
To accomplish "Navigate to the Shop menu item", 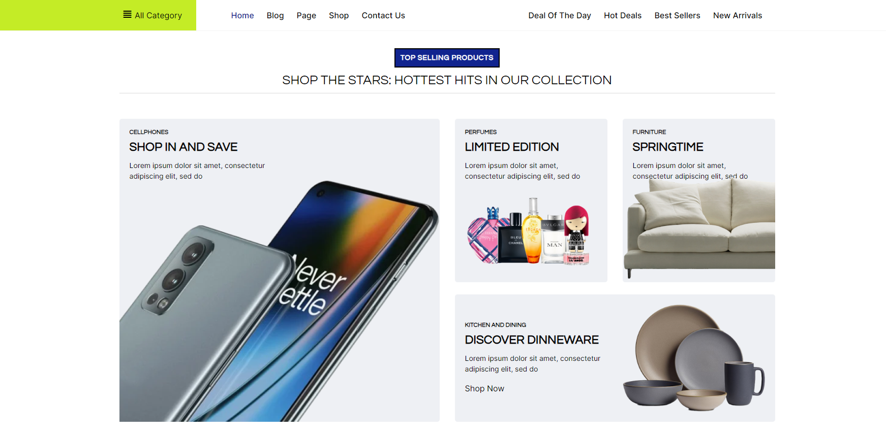I will tap(339, 16).
